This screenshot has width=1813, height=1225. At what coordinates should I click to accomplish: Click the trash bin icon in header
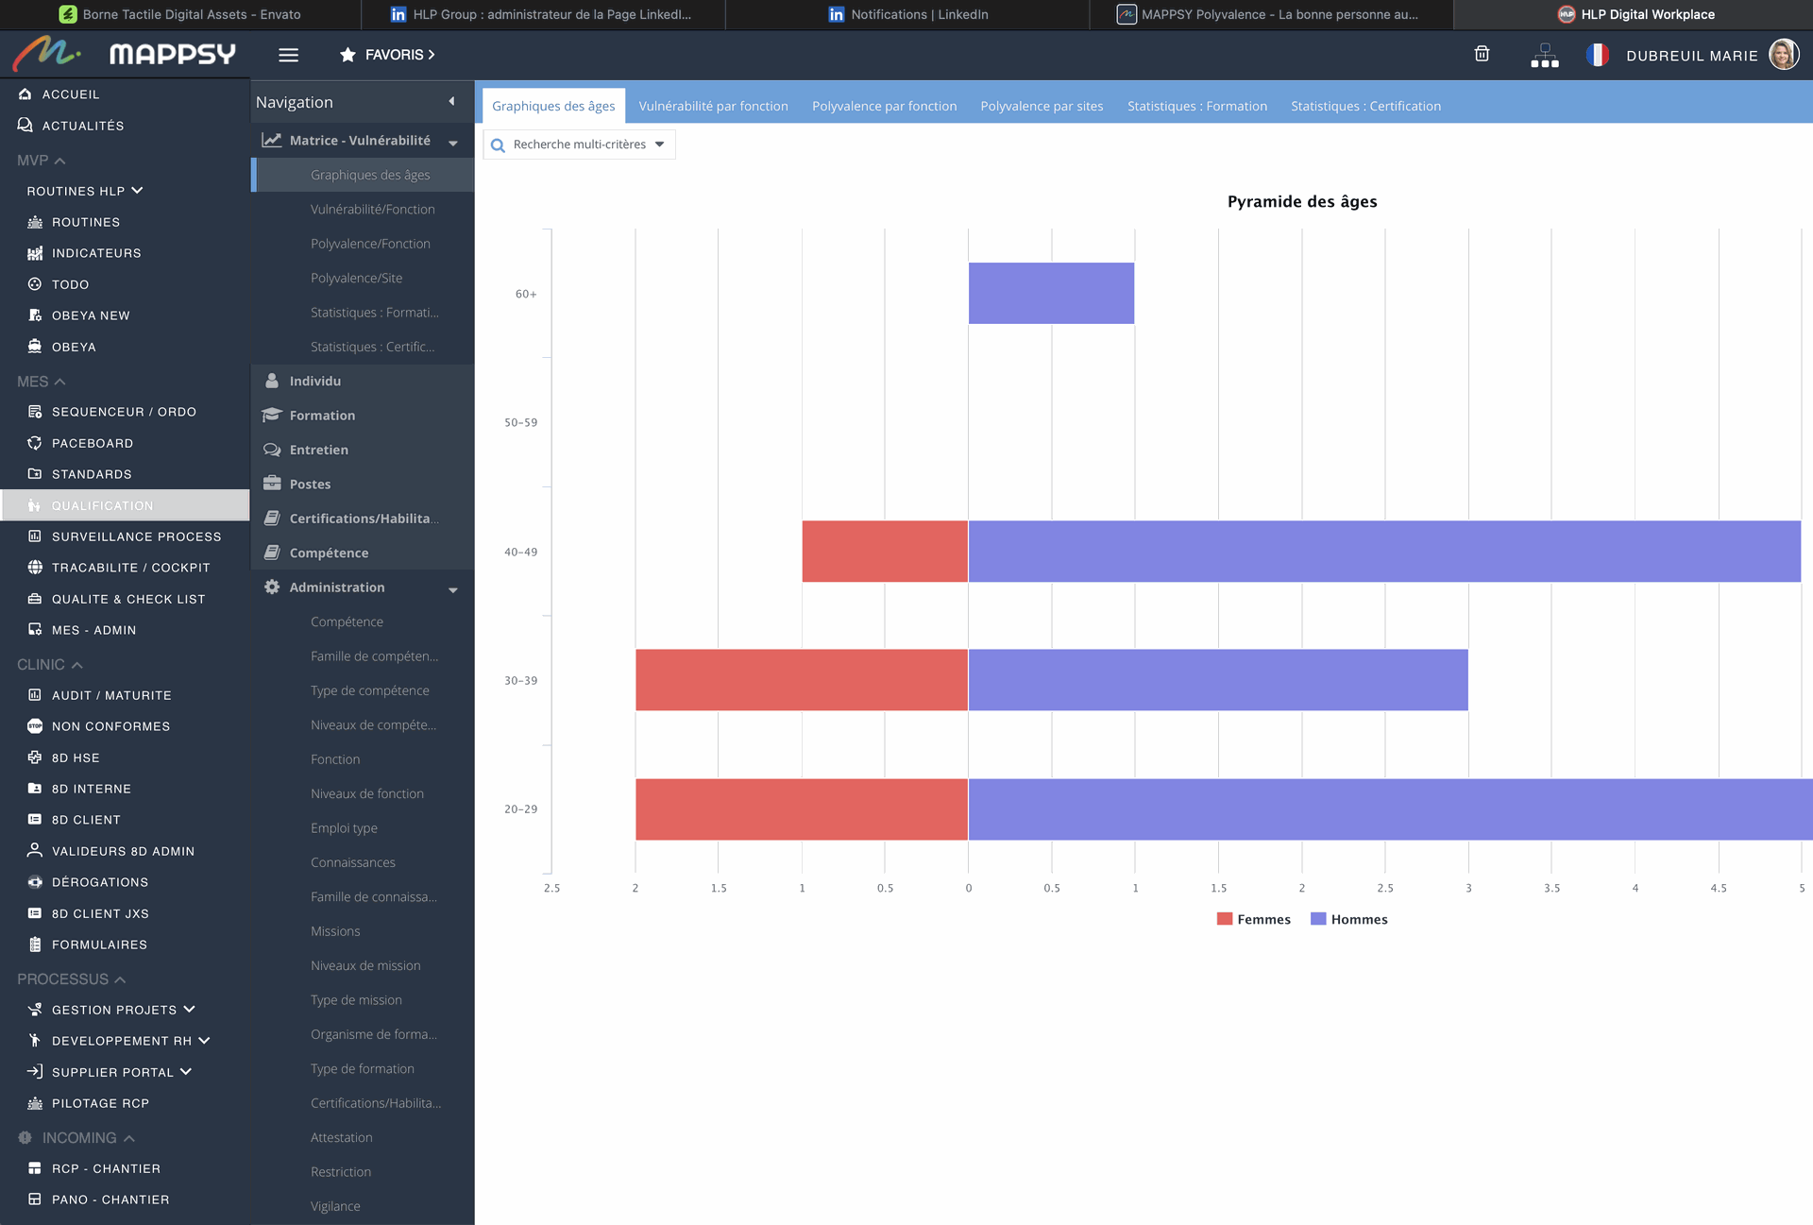point(1482,54)
